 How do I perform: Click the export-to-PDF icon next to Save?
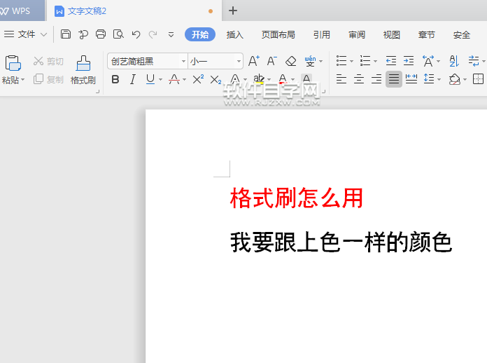point(83,34)
